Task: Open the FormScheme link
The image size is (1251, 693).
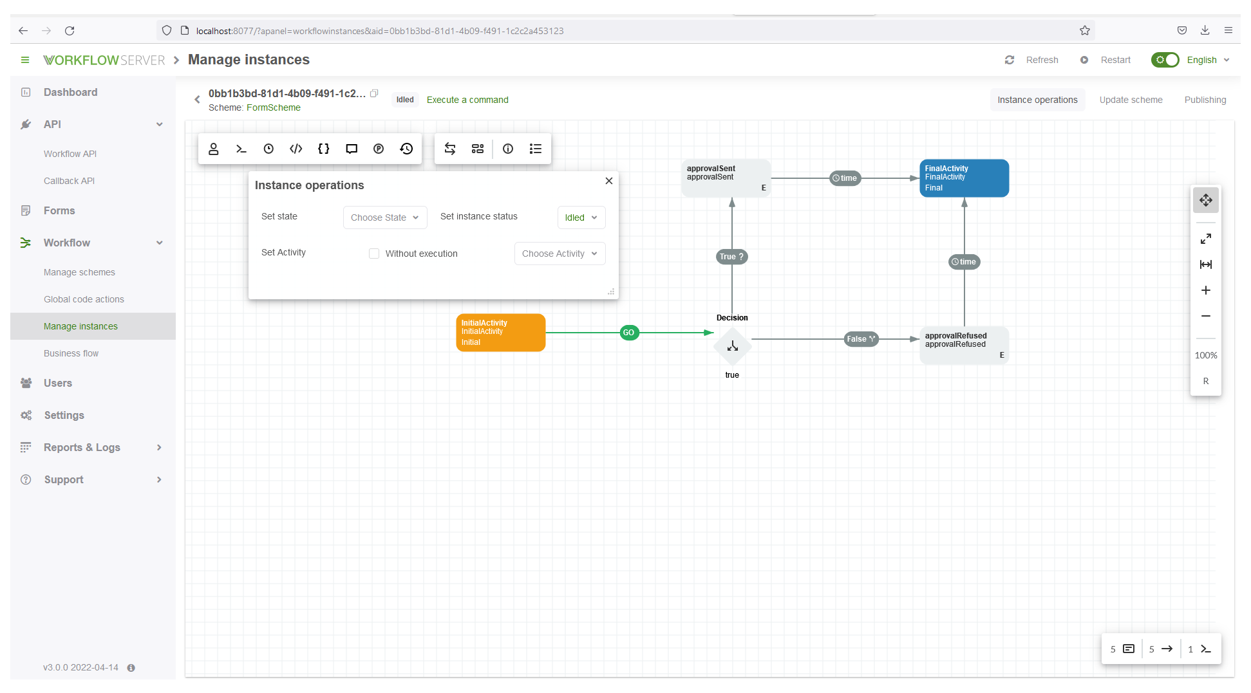Action: pos(273,107)
